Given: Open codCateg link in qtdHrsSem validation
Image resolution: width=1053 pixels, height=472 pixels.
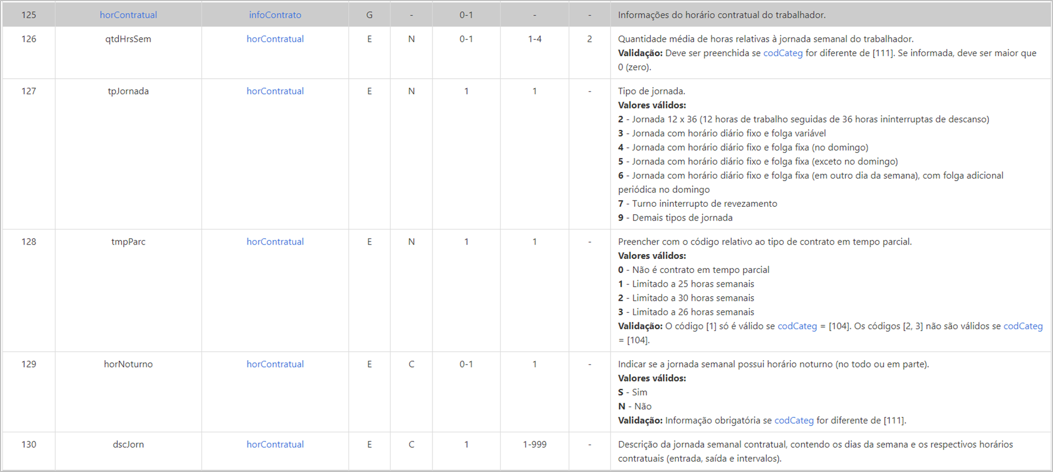Looking at the screenshot, I should pos(783,53).
